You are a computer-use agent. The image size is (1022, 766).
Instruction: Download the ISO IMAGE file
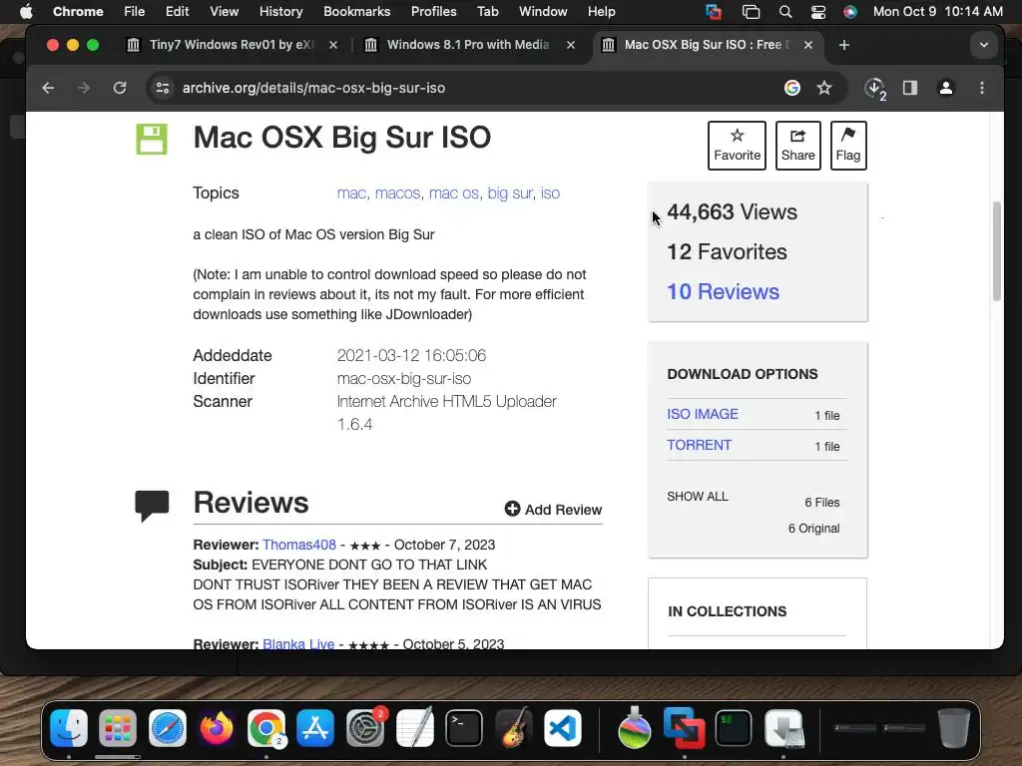[x=702, y=414]
